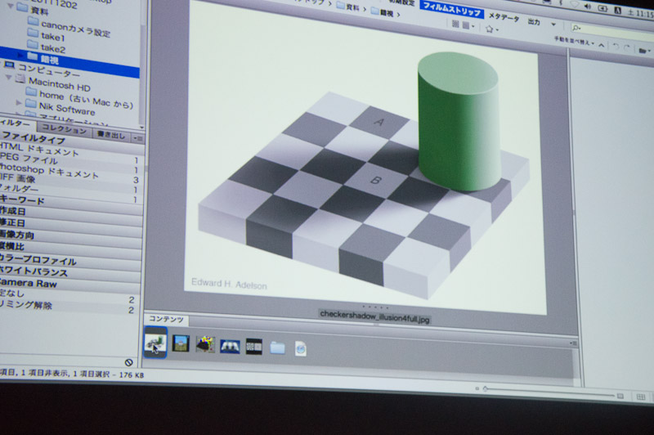The height and width of the screenshot is (435, 654).
Task: Select the checkershadow illusion thumbnail
Action: 155,343
